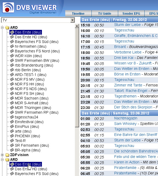Switch to the Timeline tab

point(78,13)
